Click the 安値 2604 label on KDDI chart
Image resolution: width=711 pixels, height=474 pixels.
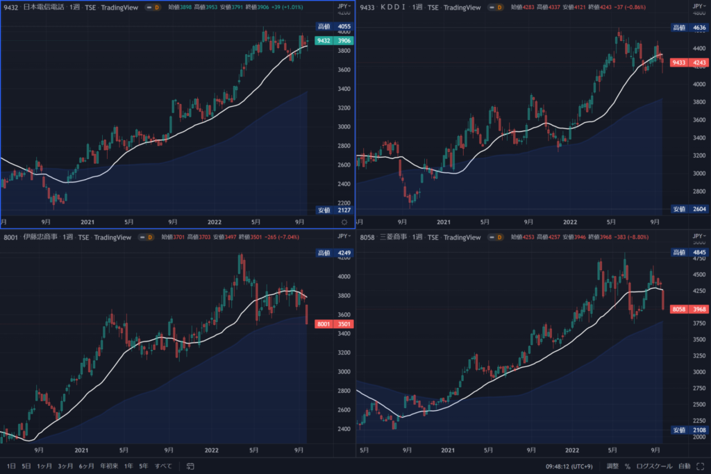(x=689, y=210)
